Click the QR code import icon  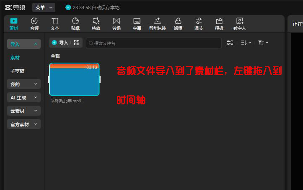[x=76, y=43]
